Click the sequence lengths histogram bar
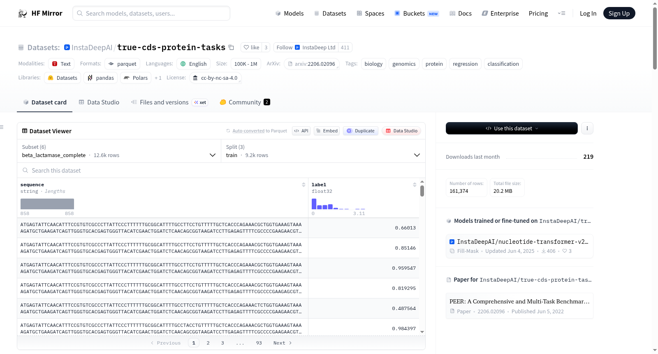Image resolution: width=658 pixels, height=354 pixels. [x=47, y=204]
